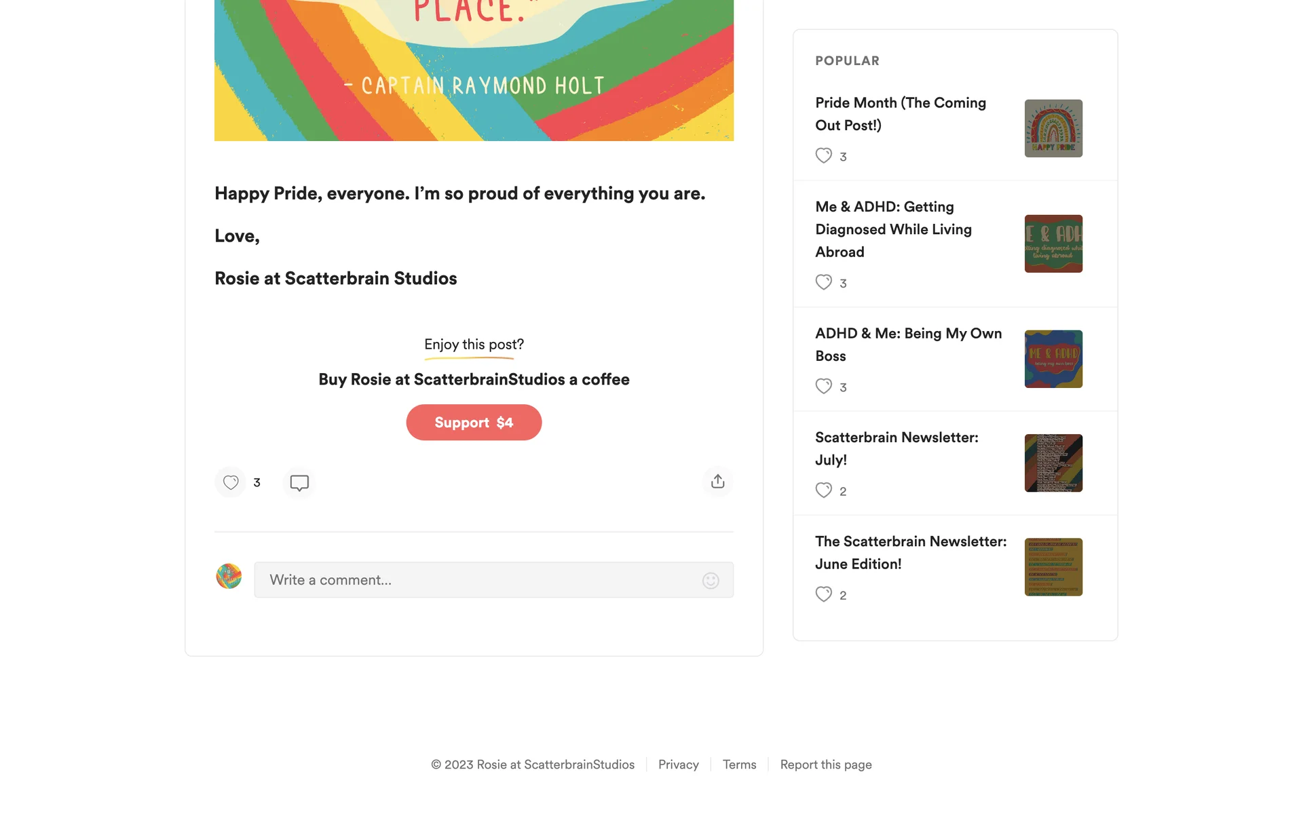Open the Terms link in the footer

point(739,764)
